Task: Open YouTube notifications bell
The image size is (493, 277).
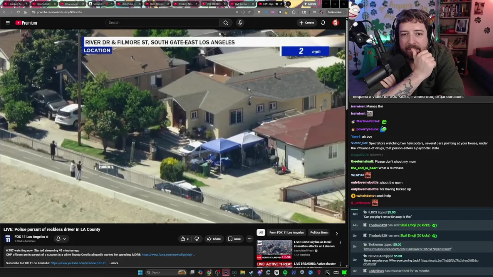Action: coord(323,23)
